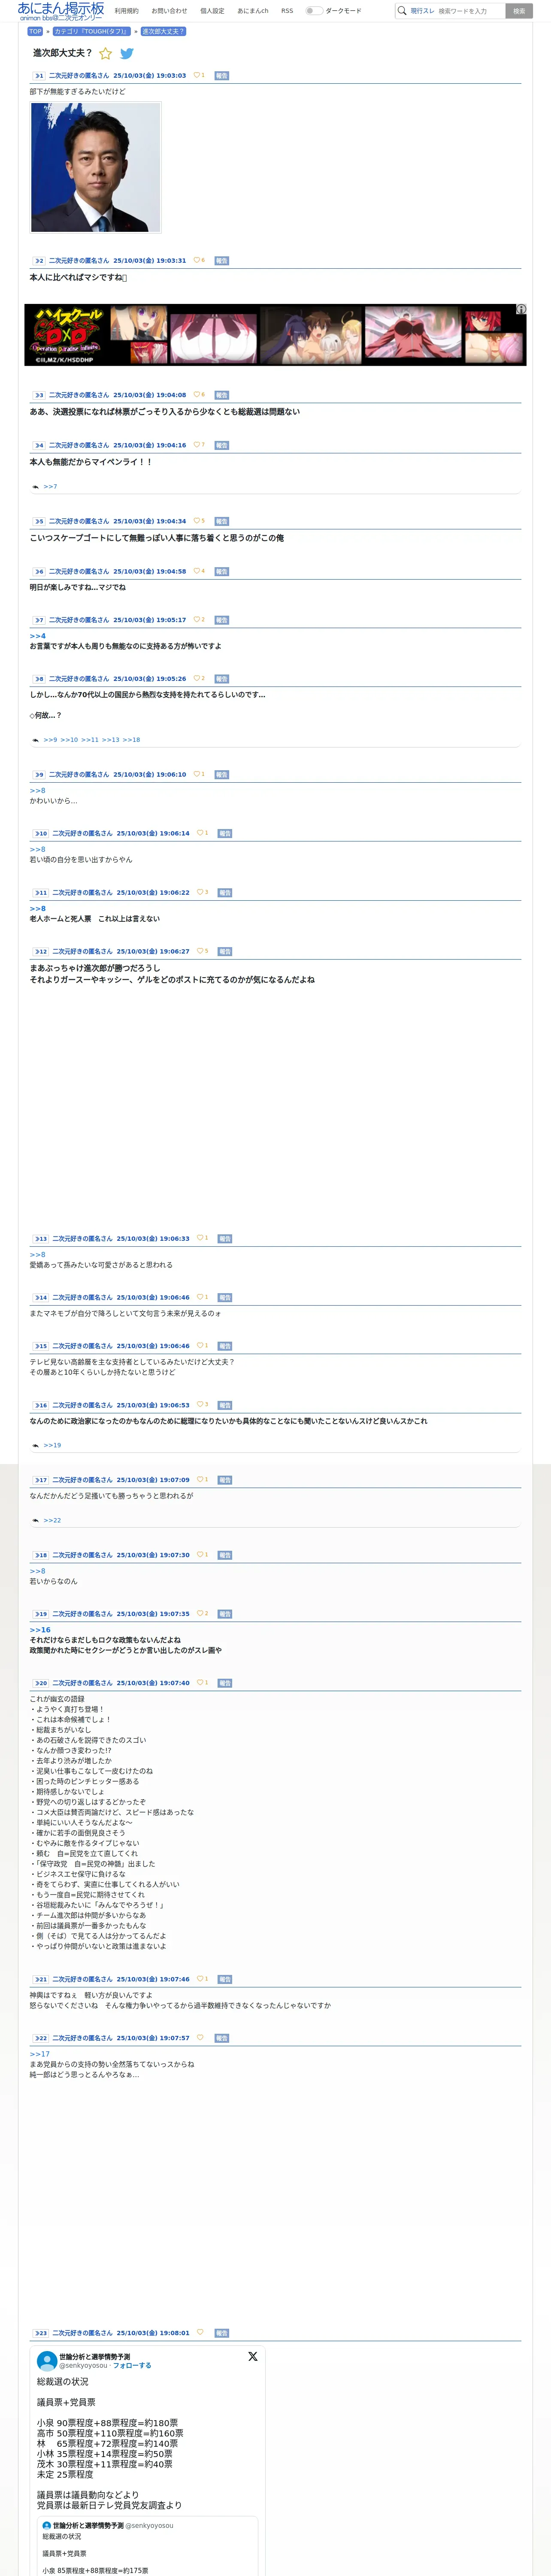Click the X logo on the embedded tweet
This screenshot has height=2576, width=551.
[253, 2357]
